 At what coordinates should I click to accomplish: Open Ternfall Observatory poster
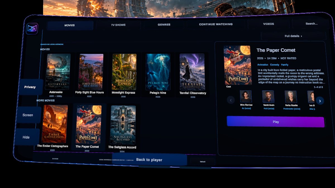[x=192, y=72]
